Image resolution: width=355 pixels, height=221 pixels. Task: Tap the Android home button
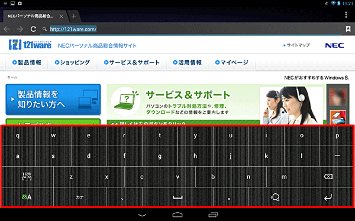177,215
